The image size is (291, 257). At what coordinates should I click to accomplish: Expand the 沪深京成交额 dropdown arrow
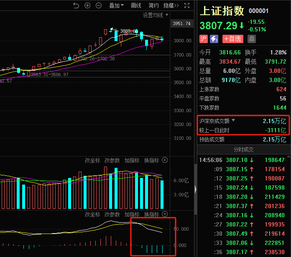pyautogui.click(x=233, y=121)
